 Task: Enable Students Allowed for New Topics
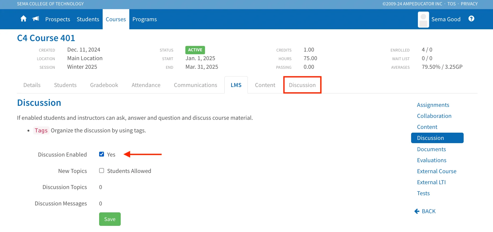pos(102,171)
